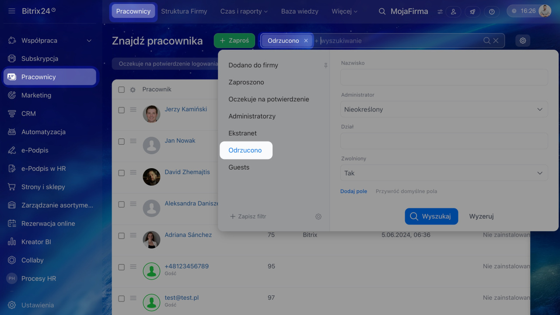Open the Struktura Firmy tab
The height and width of the screenshot is (315, 560).
click(x=184, y=11)
